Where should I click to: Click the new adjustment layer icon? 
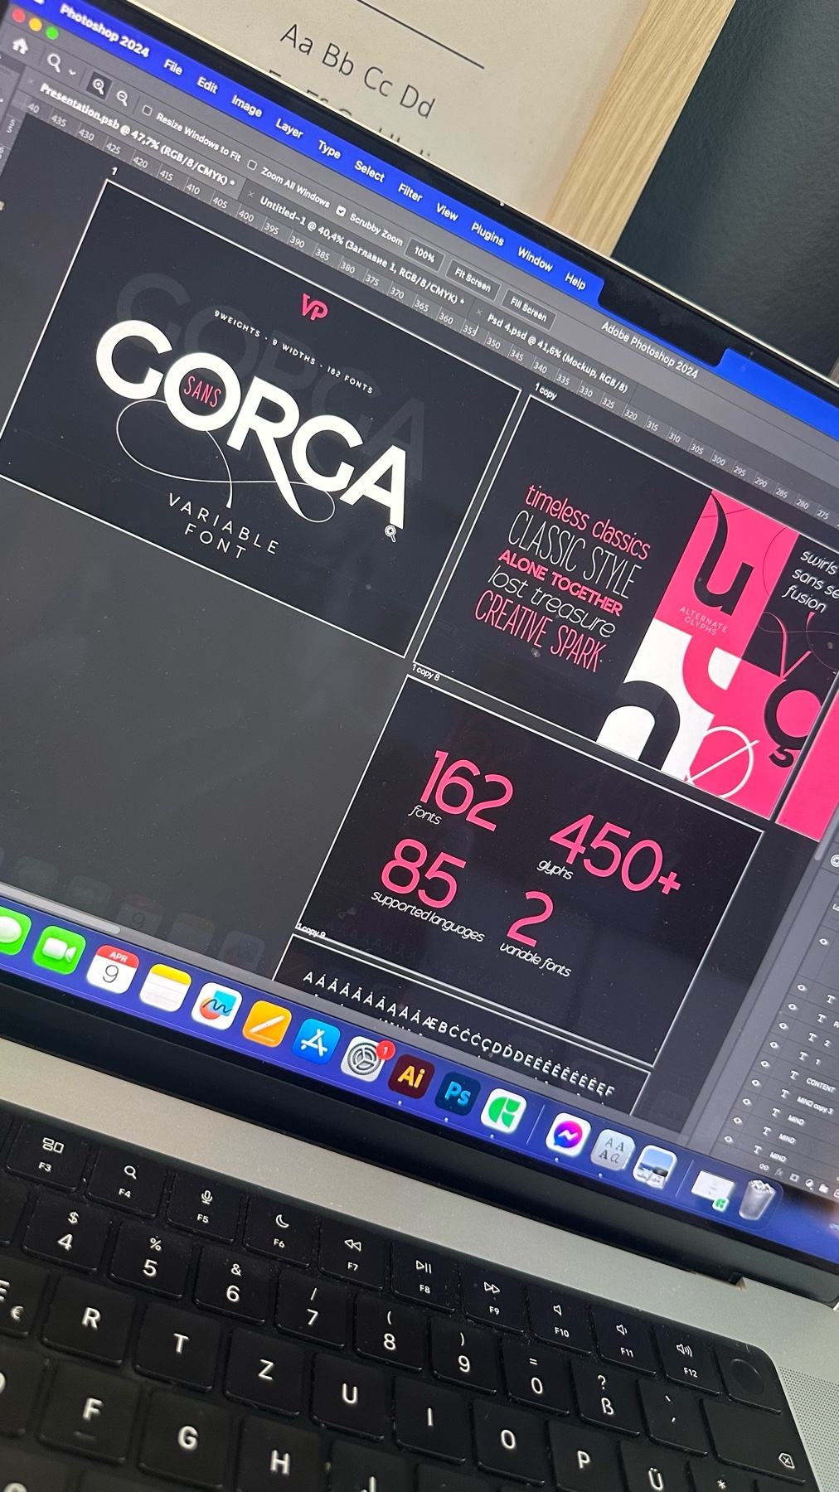tap(811, 1184)
